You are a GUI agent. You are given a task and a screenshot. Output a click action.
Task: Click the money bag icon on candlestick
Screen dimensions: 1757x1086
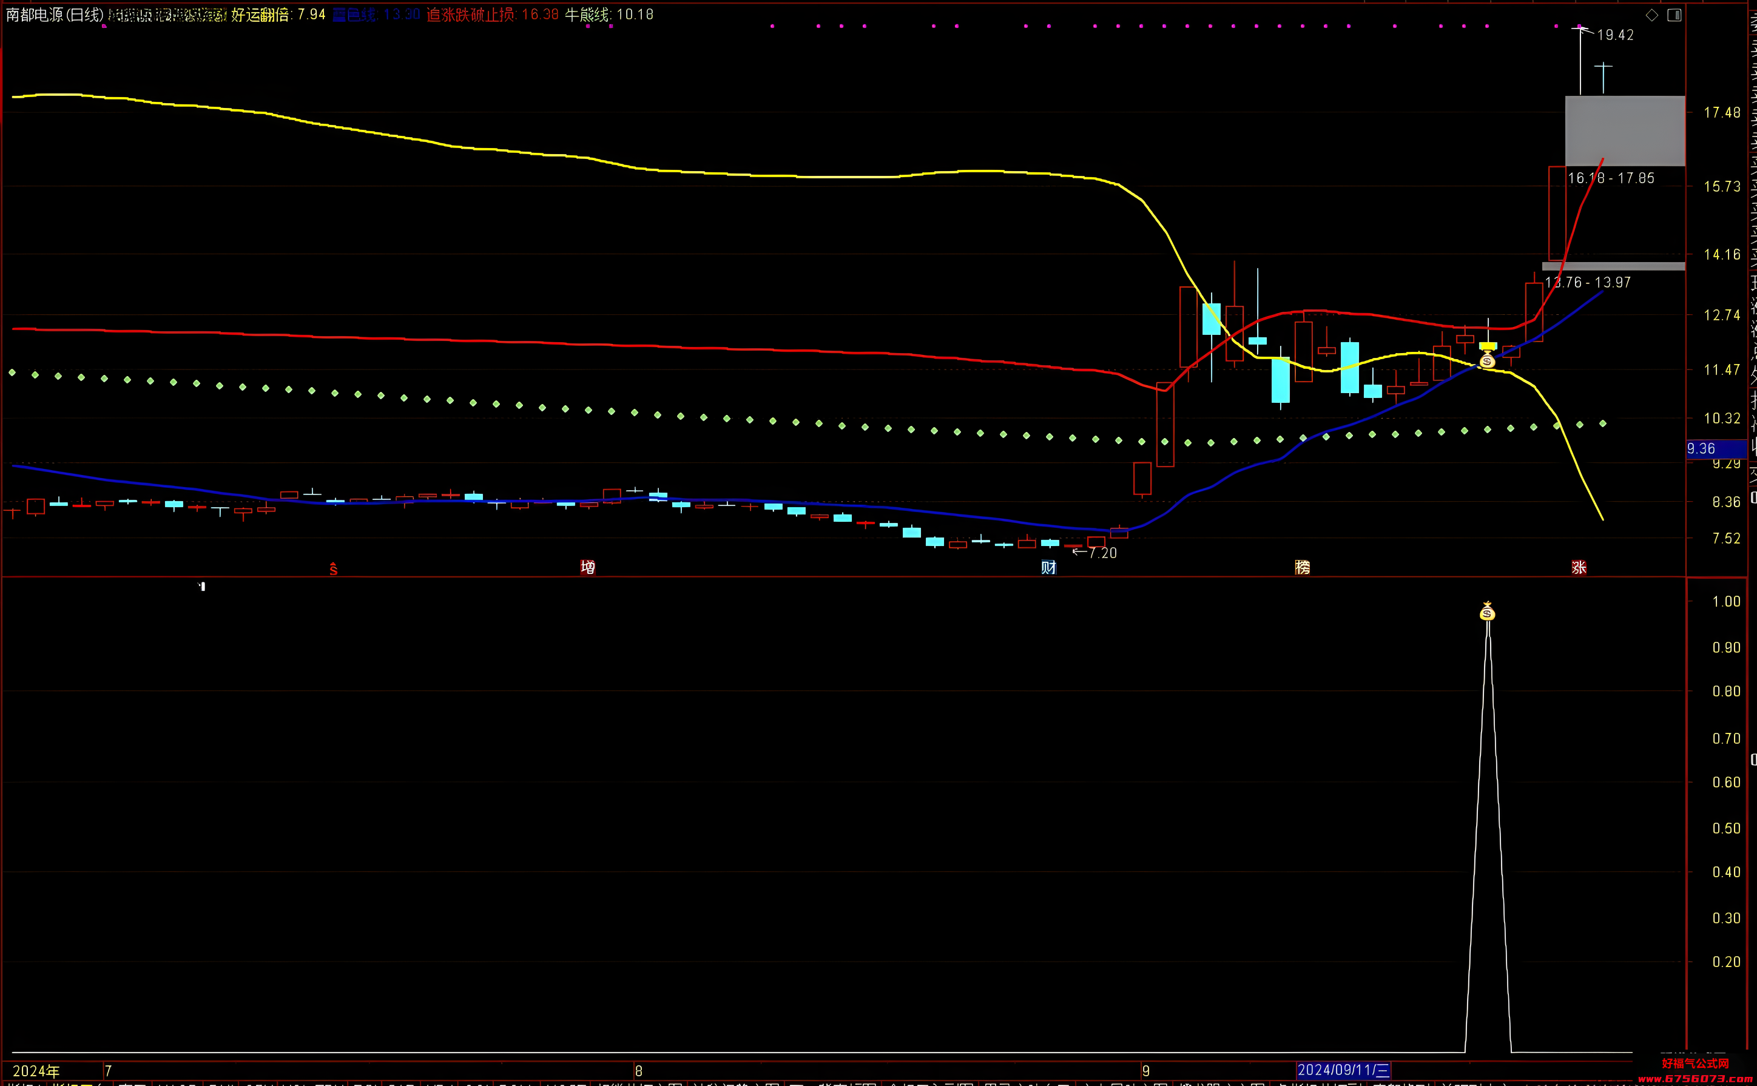pyautogui.click(x=1487, y=360)
